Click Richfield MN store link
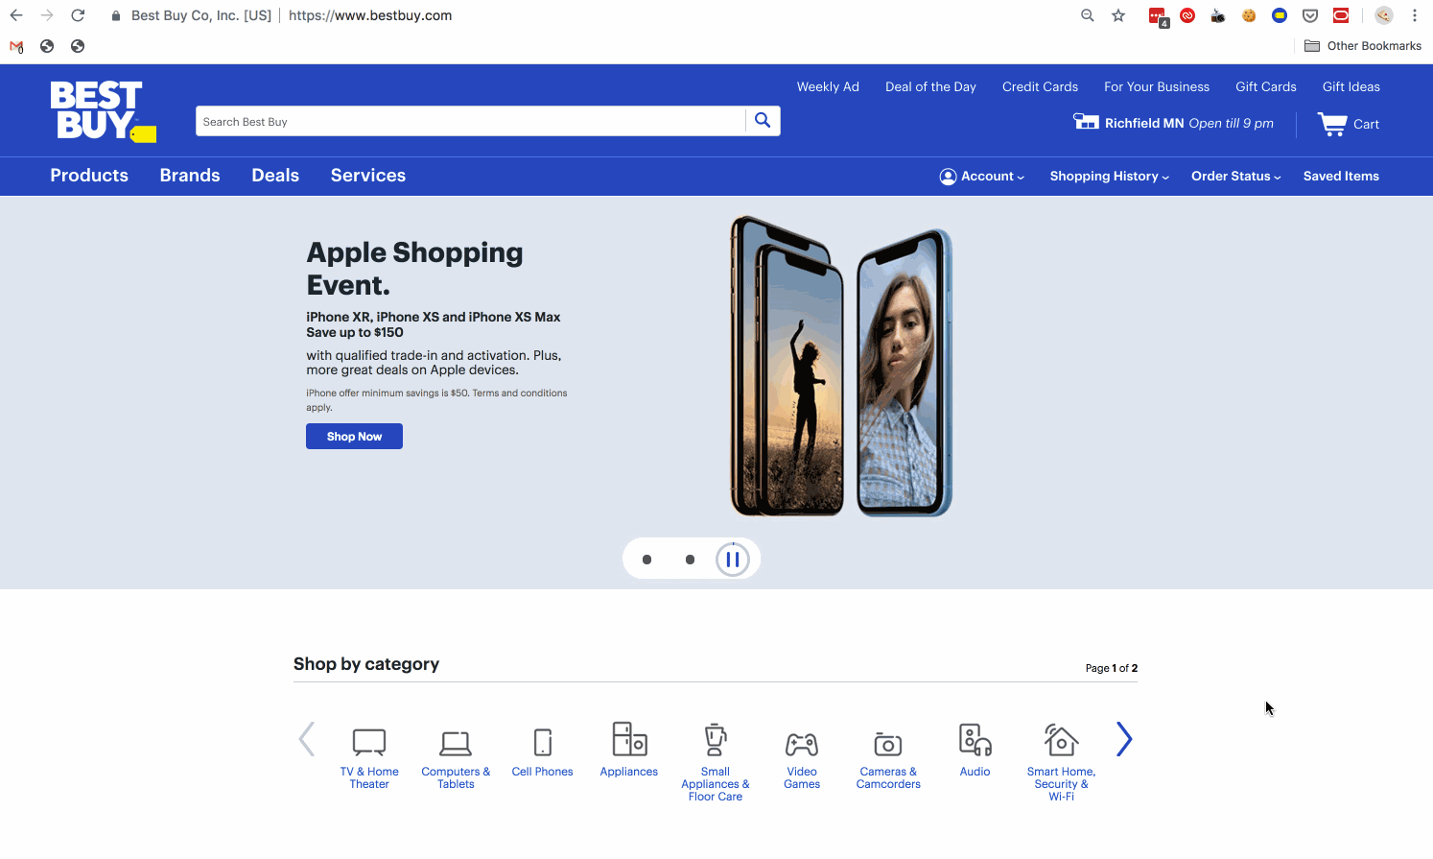The image size is (1433, 859). [x=1144, y=124]
